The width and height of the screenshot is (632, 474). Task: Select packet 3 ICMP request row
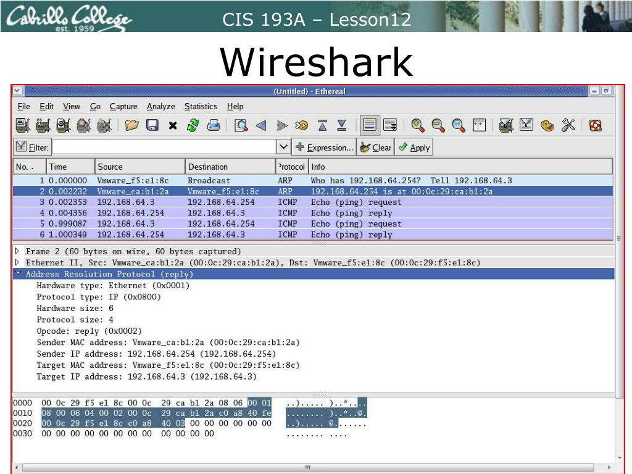click(313, 202)
